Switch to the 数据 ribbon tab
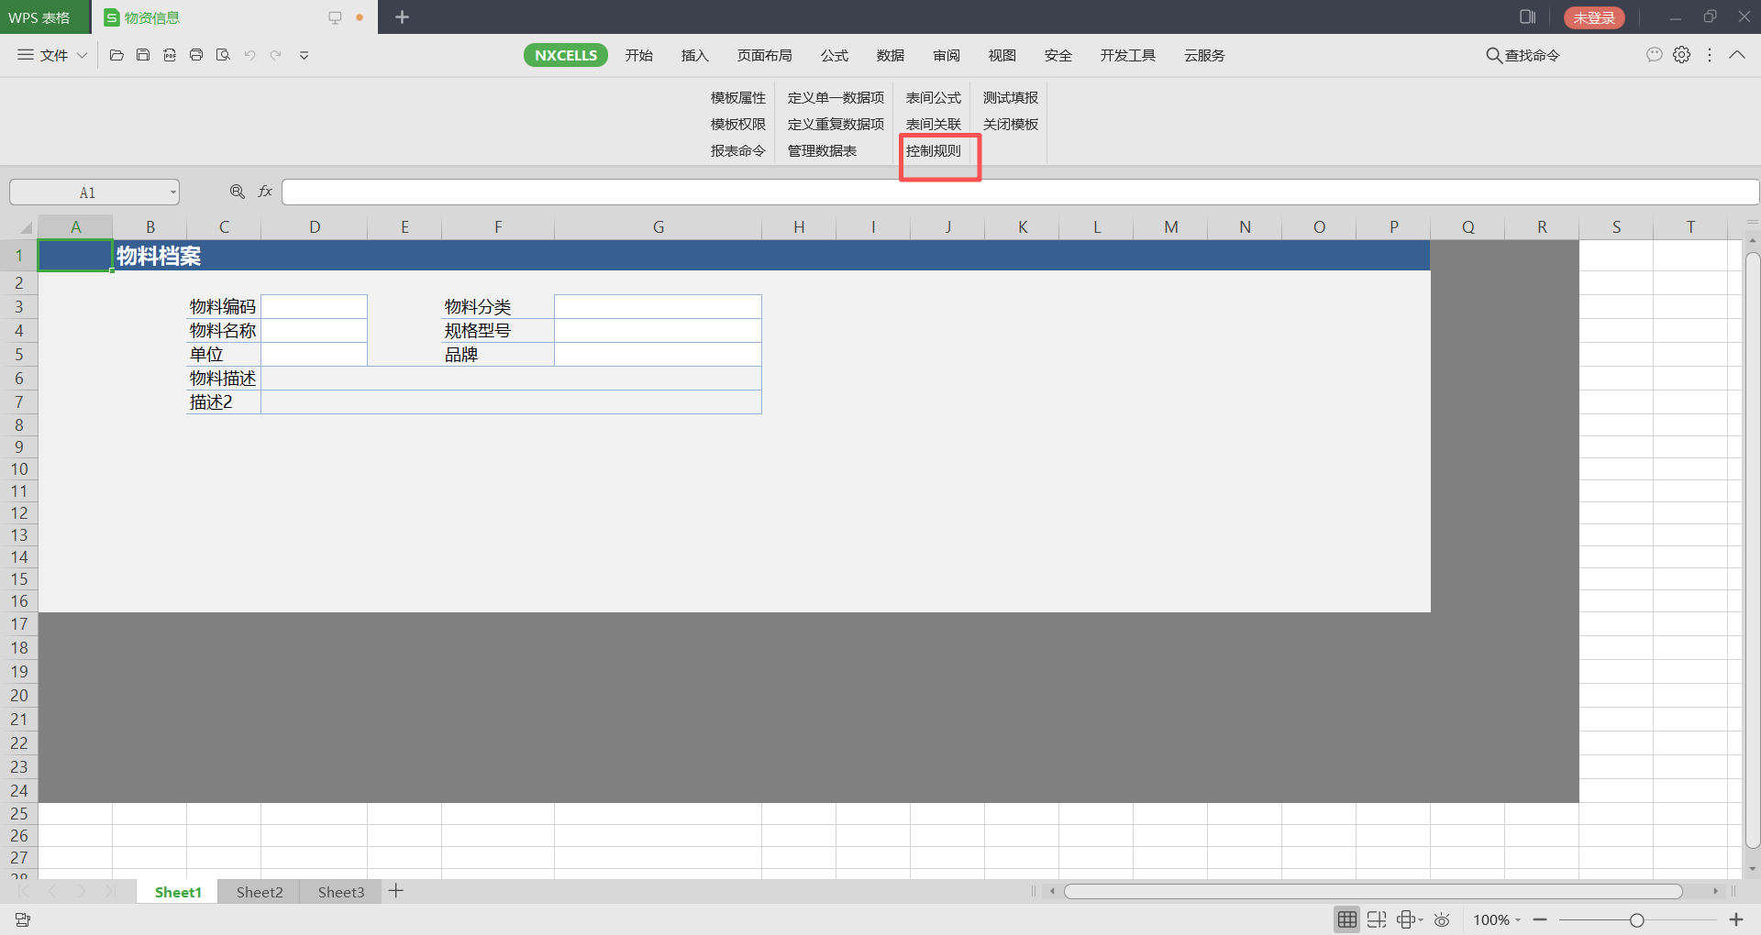The height and width of the screenshot is (935, 1761). [x=890, y=55]
